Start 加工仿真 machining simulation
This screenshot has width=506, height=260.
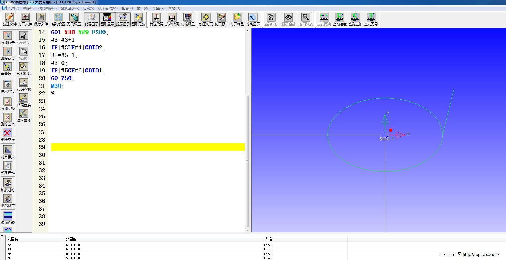206,19
